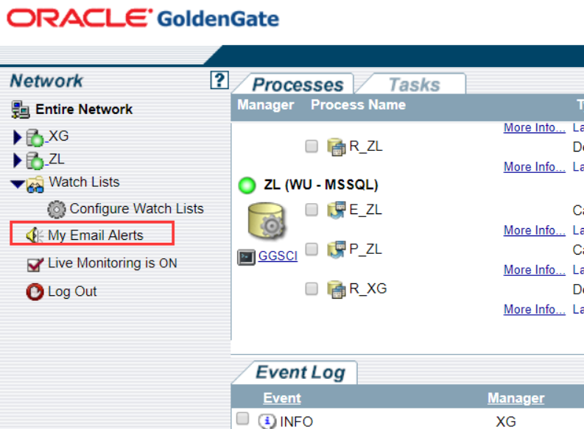Expand the ZL node in network tree
This screenshot has width=584, height=429.
click(17, 160)
